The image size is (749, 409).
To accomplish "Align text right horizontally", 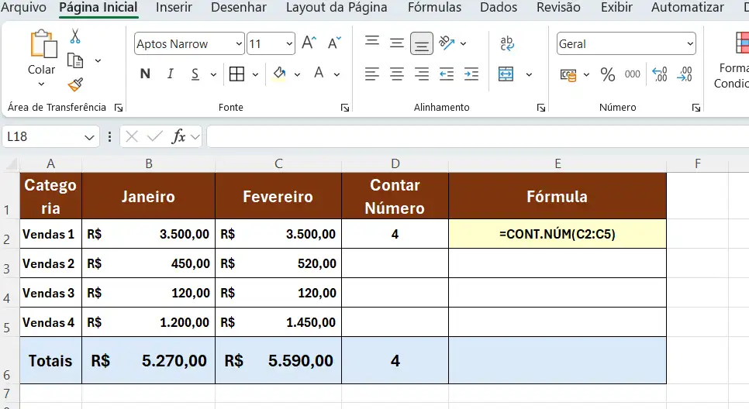I will (x=421, y=74).
